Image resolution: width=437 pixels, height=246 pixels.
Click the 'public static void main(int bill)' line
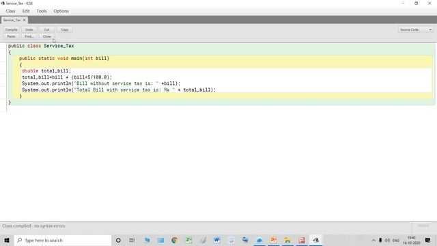coord(64,58)
